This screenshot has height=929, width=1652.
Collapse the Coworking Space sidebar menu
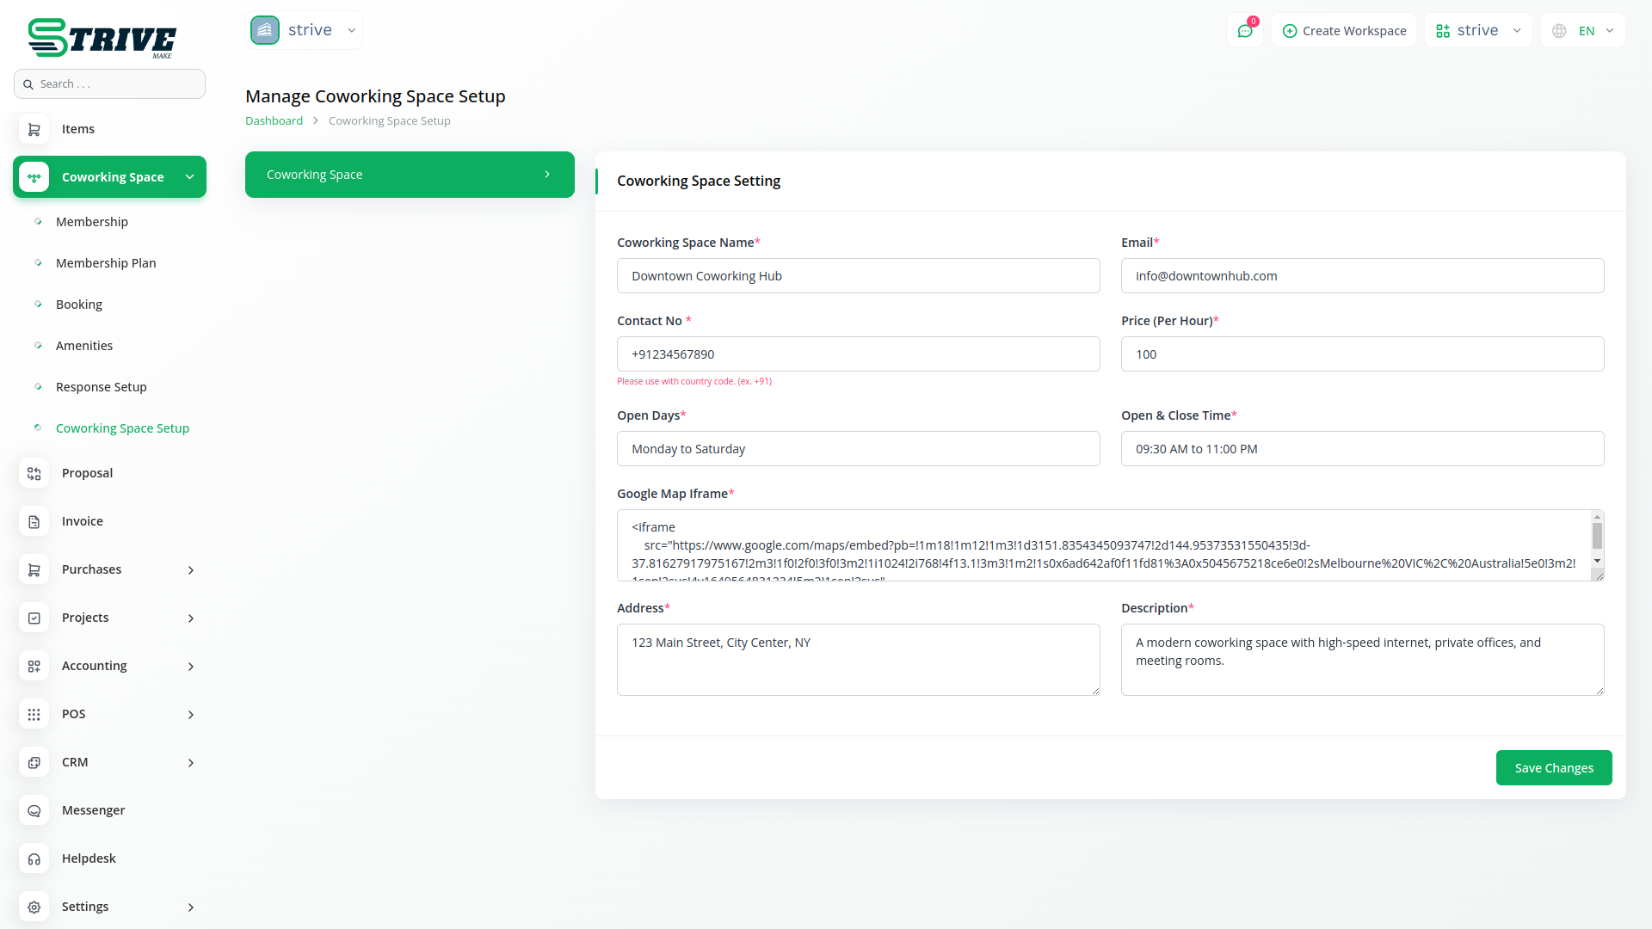pyautogui.click(x=189, y=177)
